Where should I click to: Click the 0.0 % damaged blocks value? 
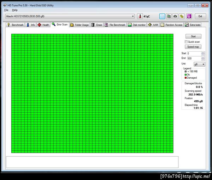coord(199,87)
